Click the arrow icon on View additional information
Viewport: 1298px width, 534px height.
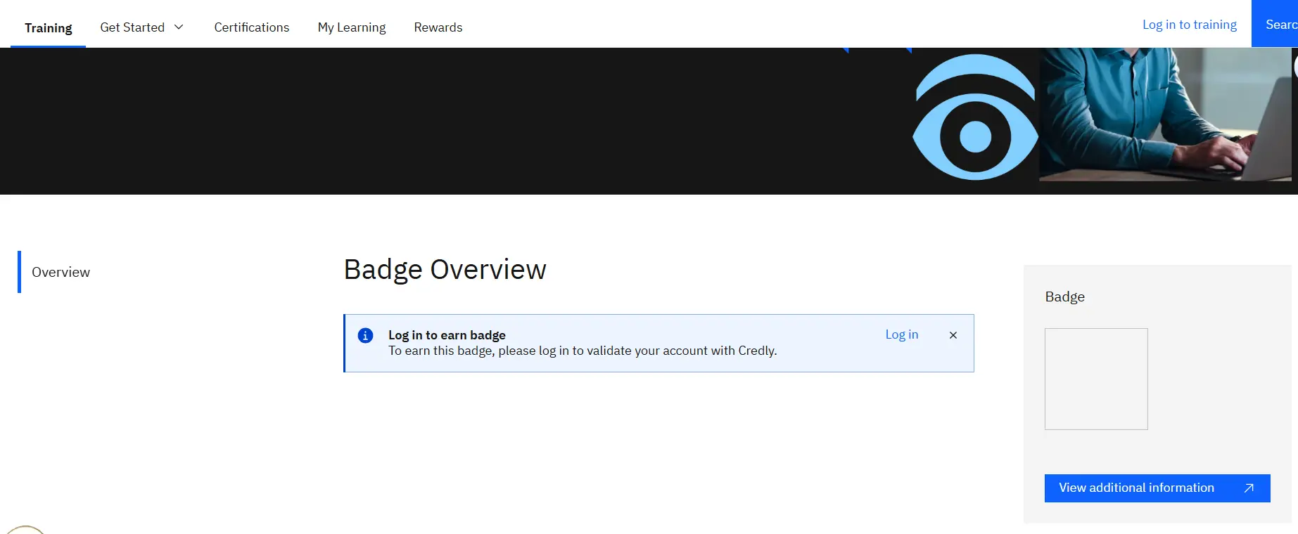[1248, 488]
